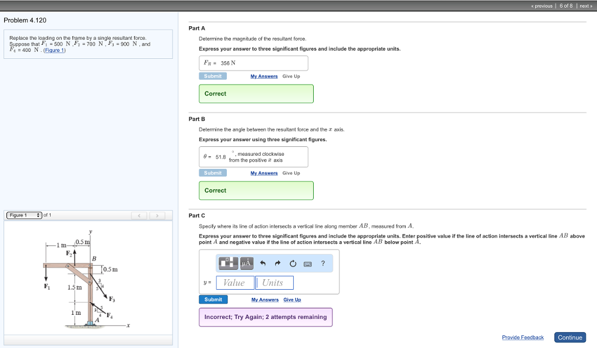Open help question mark in answer toolbar
Image resolution: width=597 pixels, height=348 pixels.
(323, 263)
